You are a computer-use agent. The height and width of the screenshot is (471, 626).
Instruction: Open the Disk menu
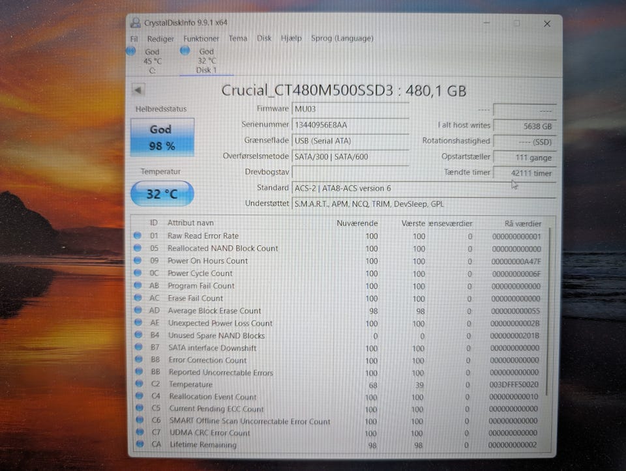pyautogui.click(x=264, y=38)
